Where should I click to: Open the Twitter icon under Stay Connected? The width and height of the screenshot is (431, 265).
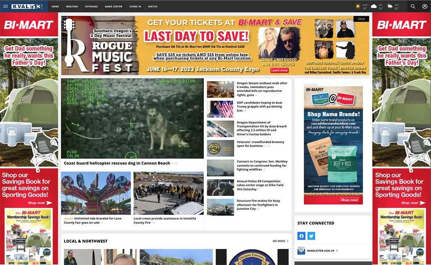(x=311, y=236)
